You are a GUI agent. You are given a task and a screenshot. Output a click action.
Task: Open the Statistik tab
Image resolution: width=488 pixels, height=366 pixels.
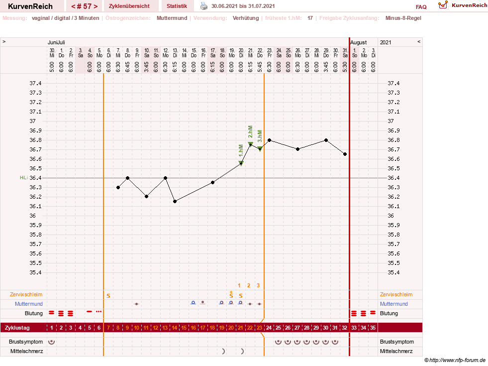click(177, 6)
